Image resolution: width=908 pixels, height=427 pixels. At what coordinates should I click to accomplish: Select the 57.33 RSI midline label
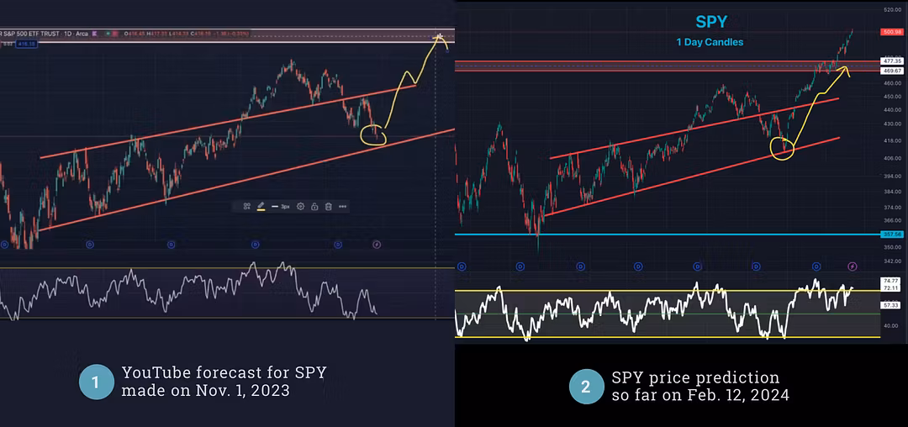(x=891, y=304)
